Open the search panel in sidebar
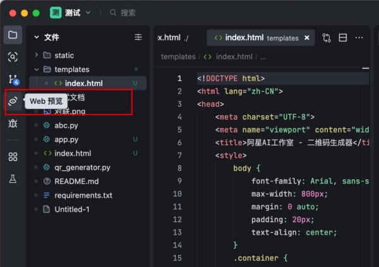Image resolution: width=379 pixels, height=267 pixels. [x=13, y=57]
